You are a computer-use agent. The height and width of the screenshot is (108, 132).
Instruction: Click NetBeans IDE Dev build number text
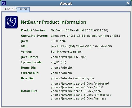pos(80,30)
